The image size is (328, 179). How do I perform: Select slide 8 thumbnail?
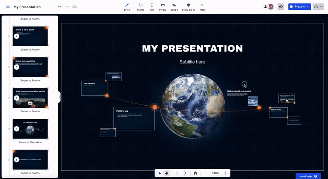tap(30, 160)
